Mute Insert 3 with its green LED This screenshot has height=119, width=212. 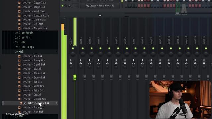[100, 48]
